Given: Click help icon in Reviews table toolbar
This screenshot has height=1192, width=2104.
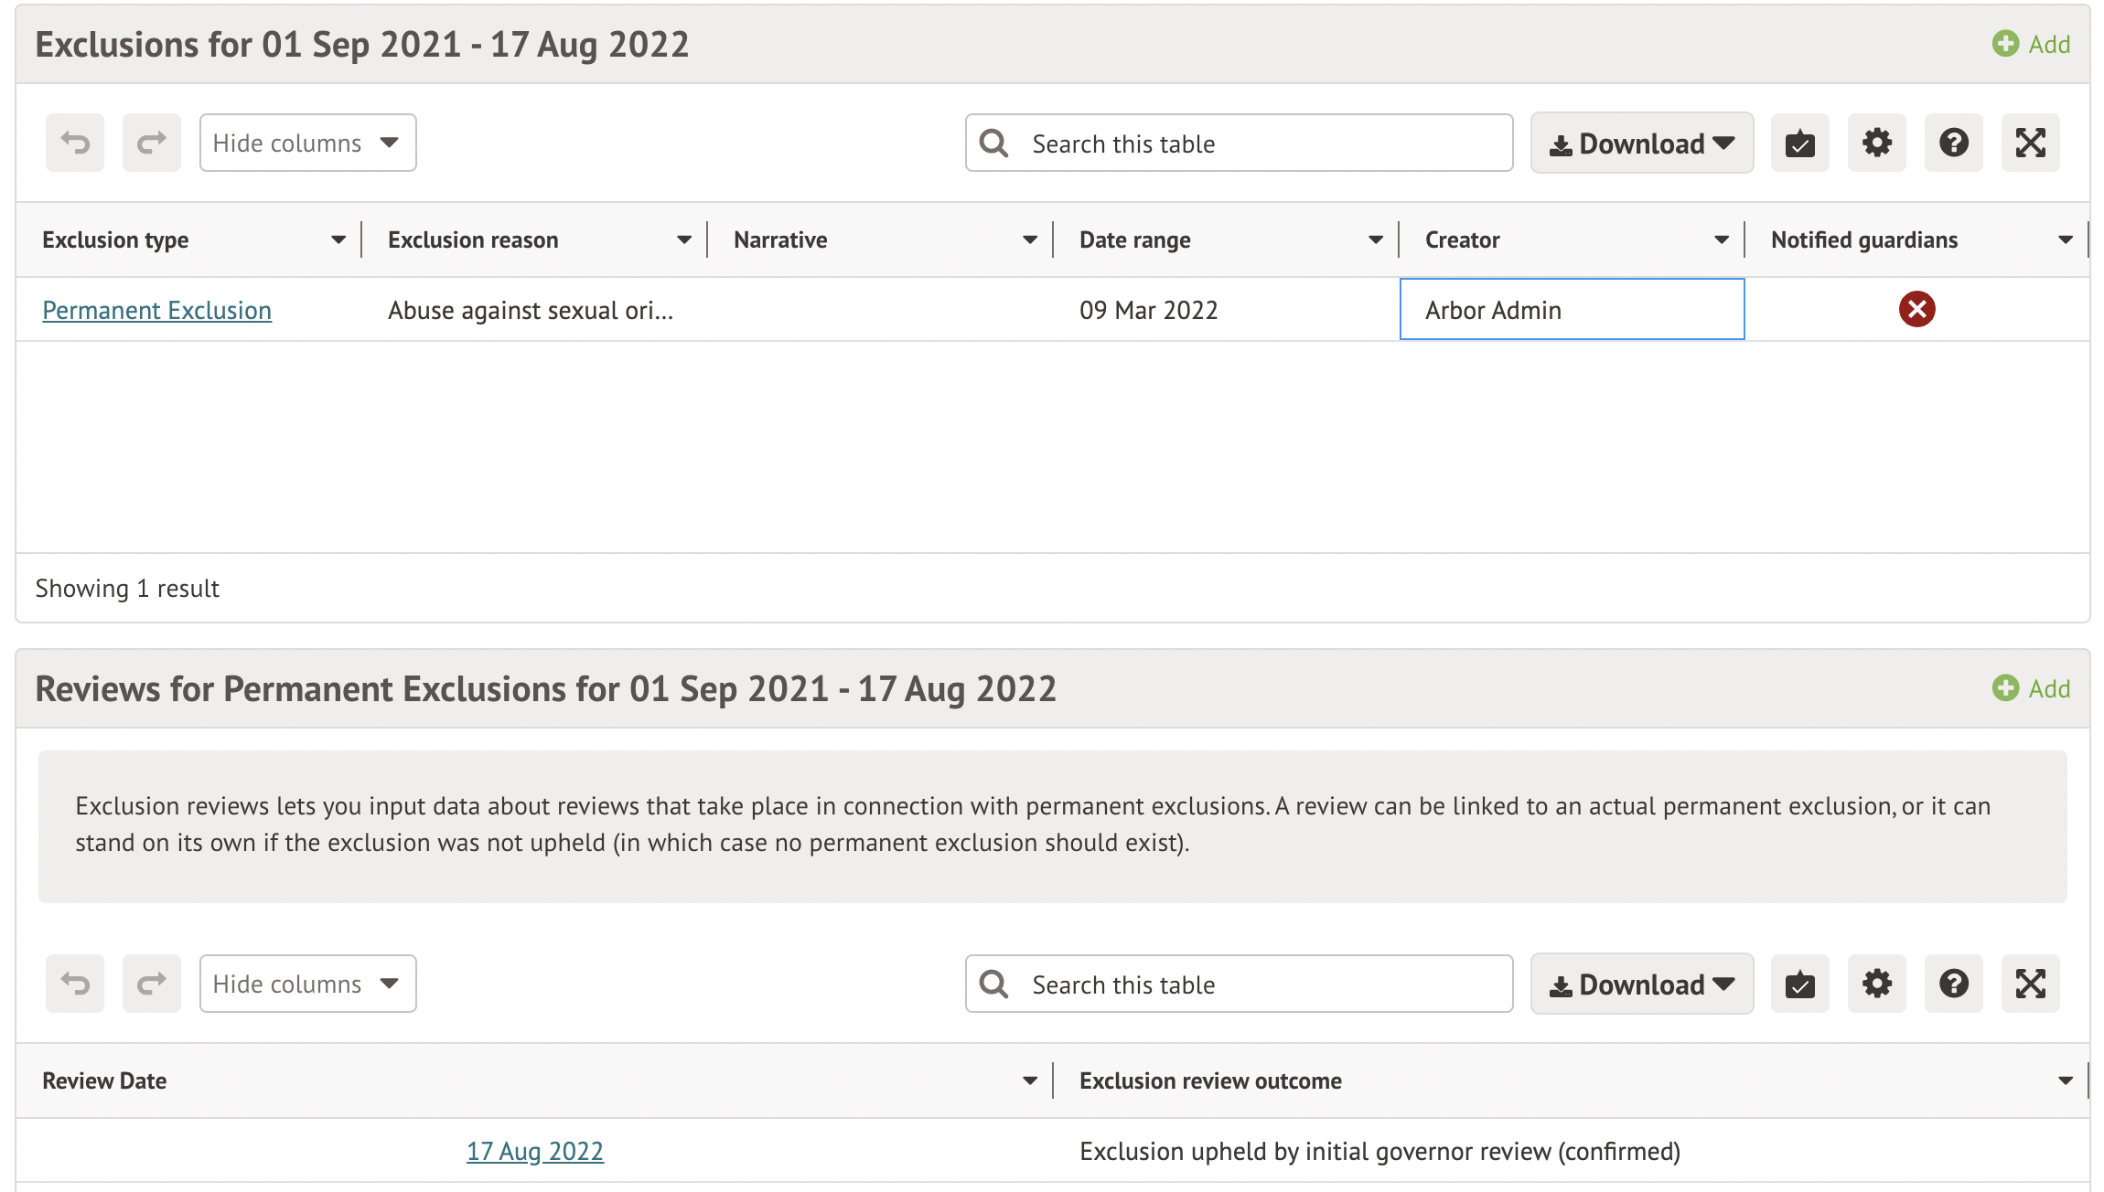Looking at the screenshot, I should (x=1953, y=984).
